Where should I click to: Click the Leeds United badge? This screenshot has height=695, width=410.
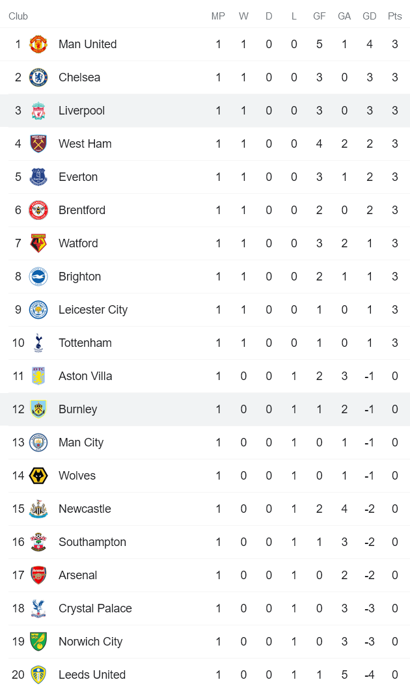tap(39, 675)
